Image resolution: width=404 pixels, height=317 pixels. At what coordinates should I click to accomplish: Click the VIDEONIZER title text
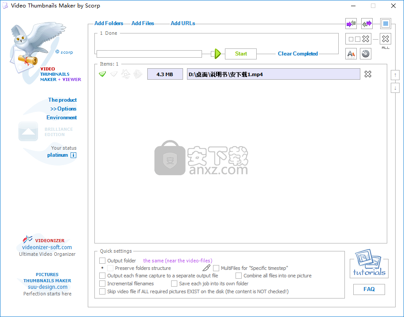50,240
